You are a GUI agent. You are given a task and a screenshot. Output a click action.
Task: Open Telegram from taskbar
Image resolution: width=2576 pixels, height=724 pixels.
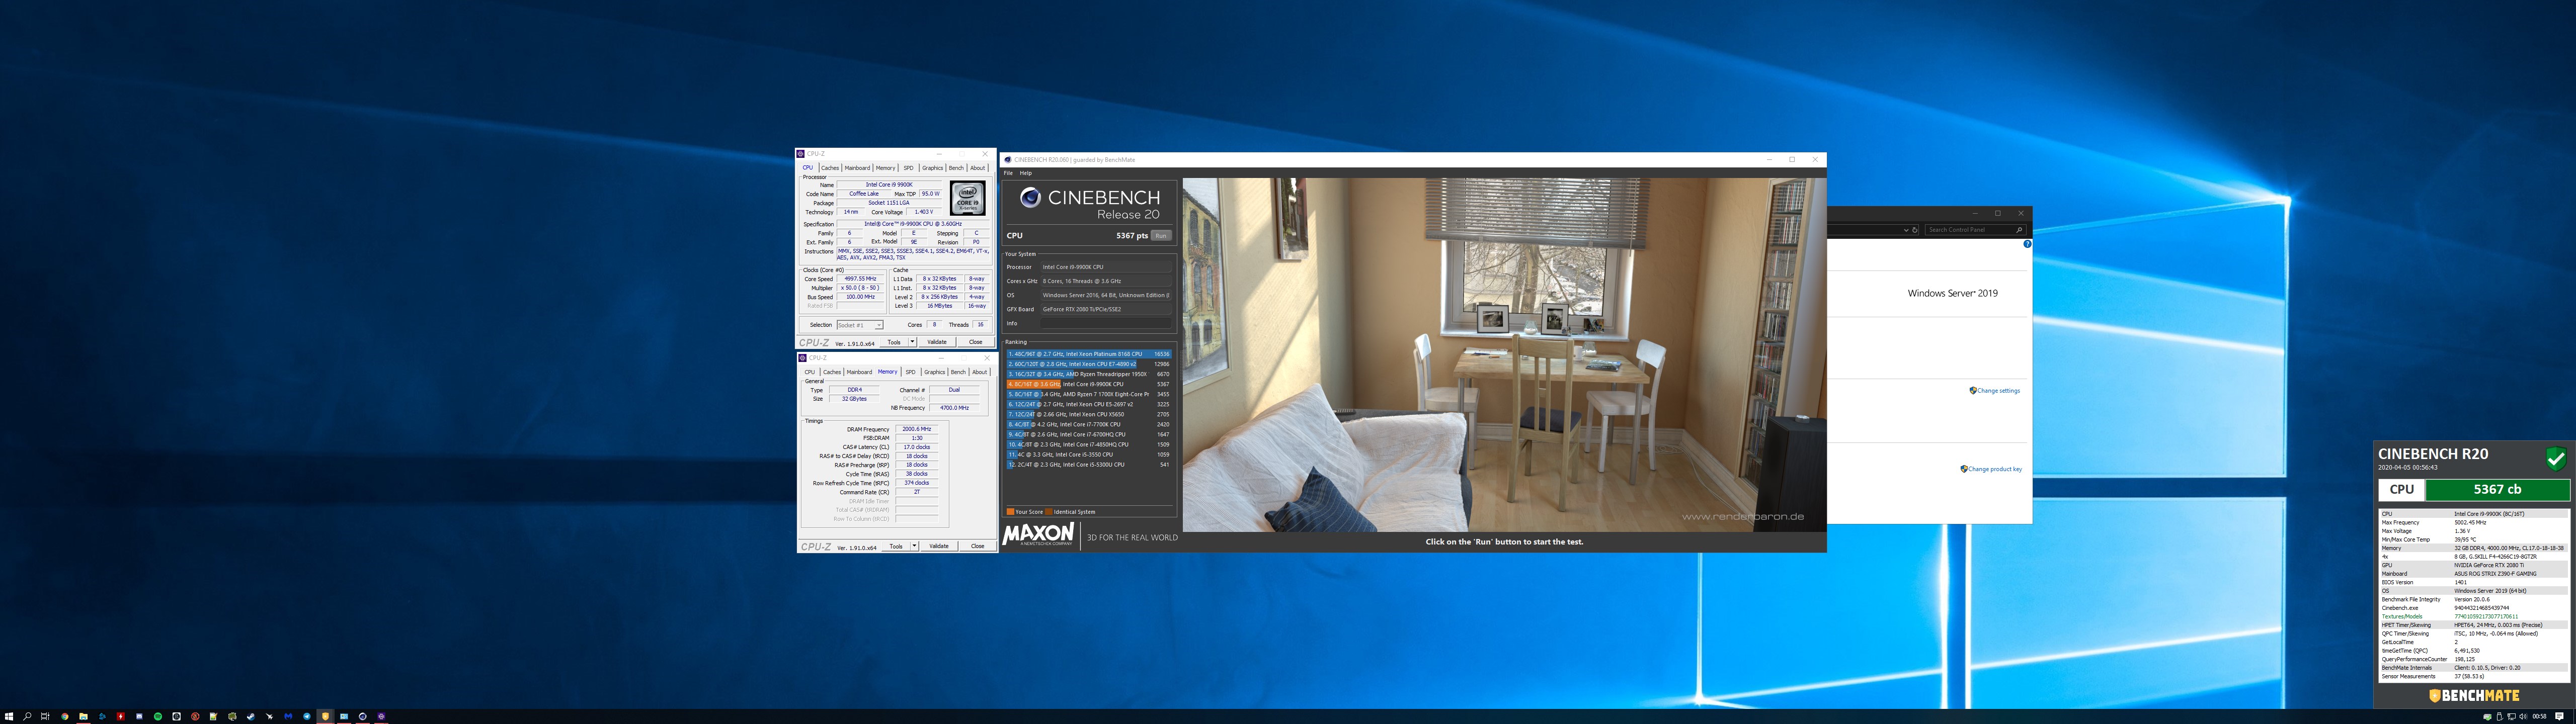pyautogui.click(x=307, y=716)
